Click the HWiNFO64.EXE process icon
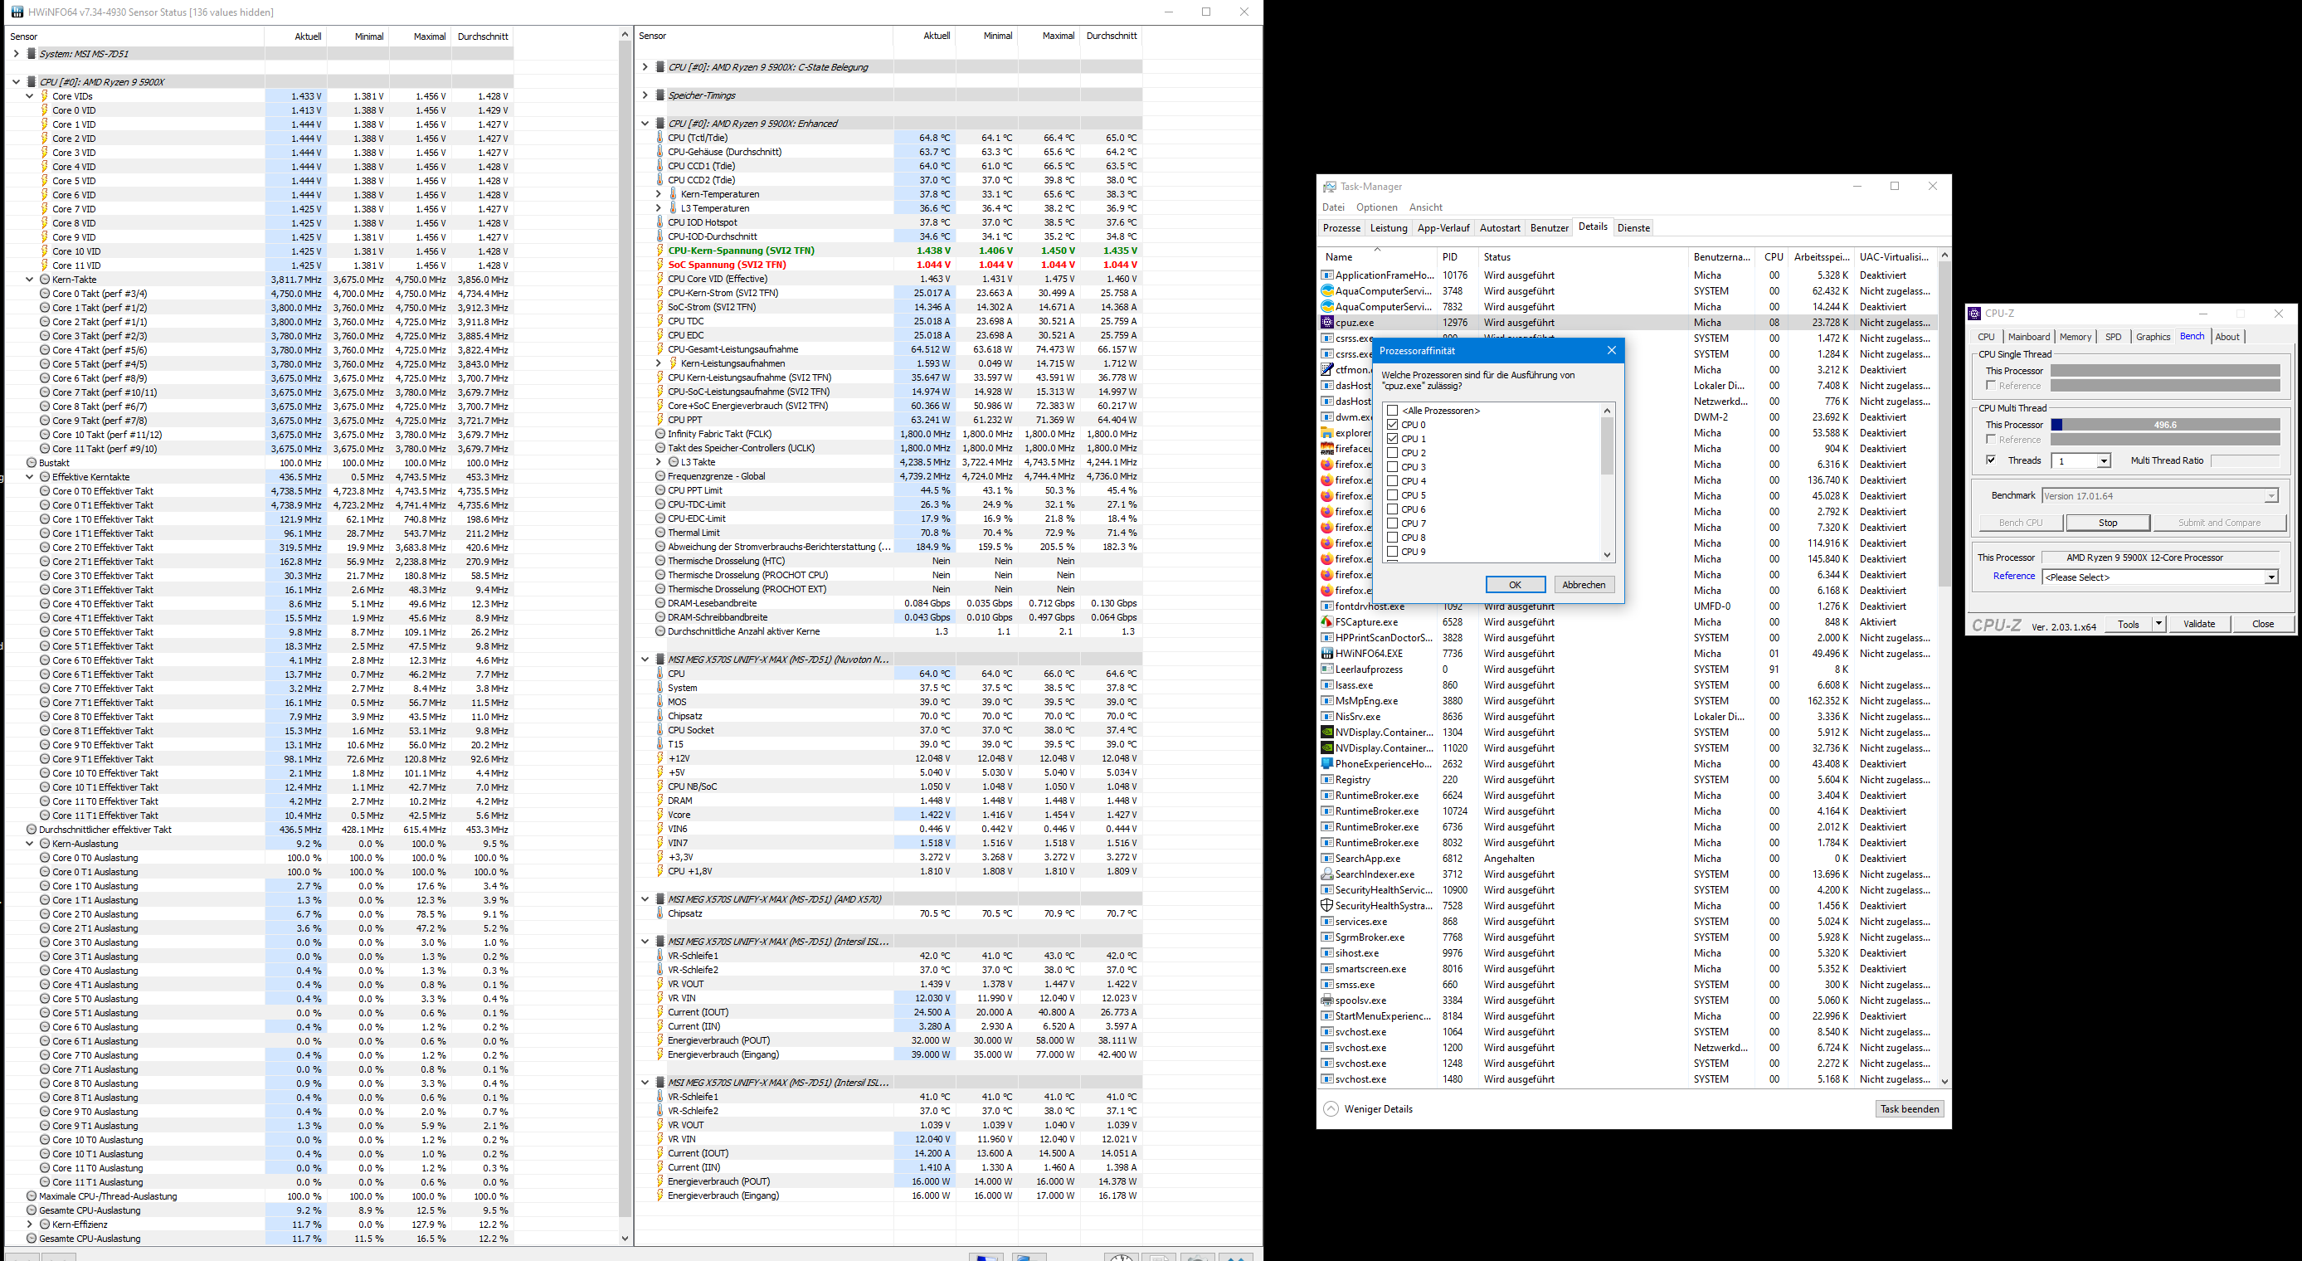 1327,653
